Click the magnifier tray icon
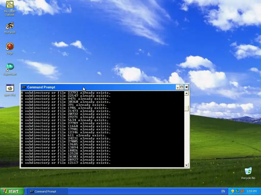261x195 pixels. click(242, 191)
